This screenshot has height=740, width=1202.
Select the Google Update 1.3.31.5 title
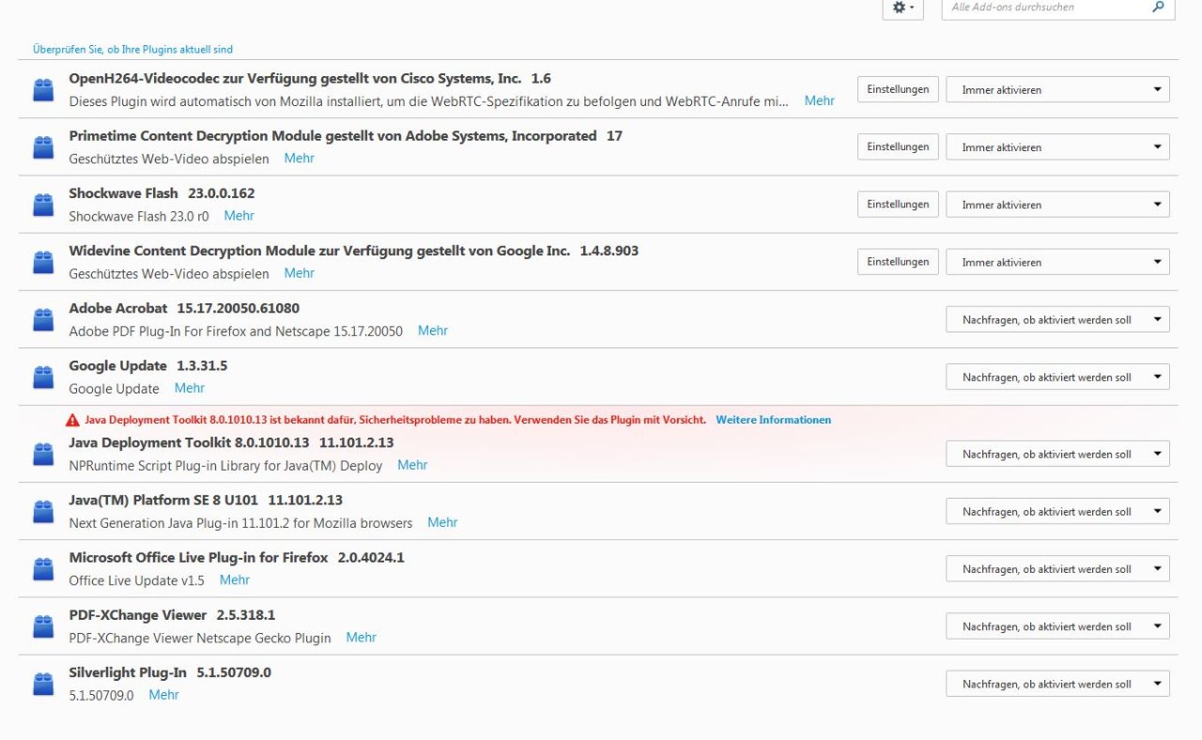point(148,366)
